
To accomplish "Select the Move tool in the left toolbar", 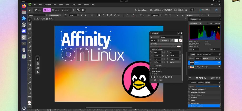I will tap(30, 20).
